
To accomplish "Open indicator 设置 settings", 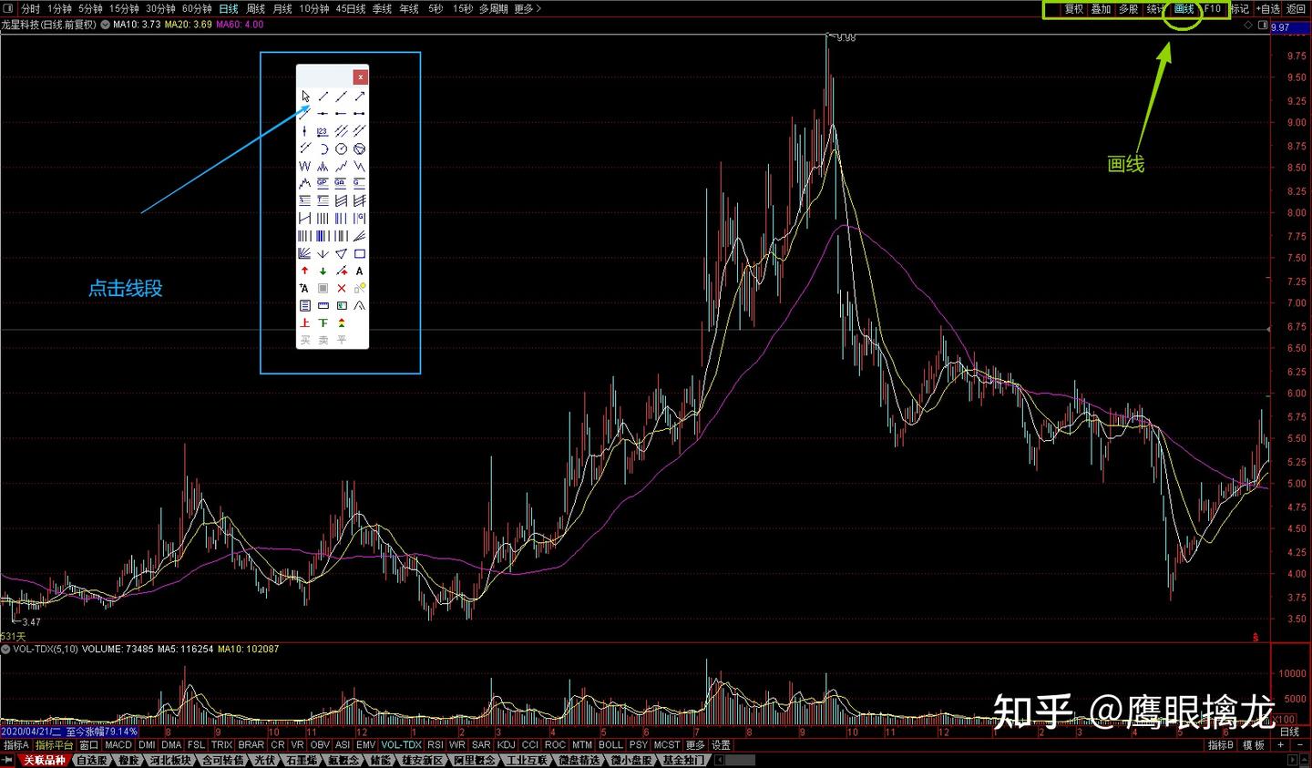I will tap(721, 745).
